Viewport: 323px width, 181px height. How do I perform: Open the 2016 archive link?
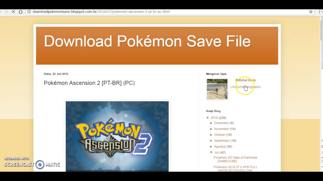click(214, 118)
